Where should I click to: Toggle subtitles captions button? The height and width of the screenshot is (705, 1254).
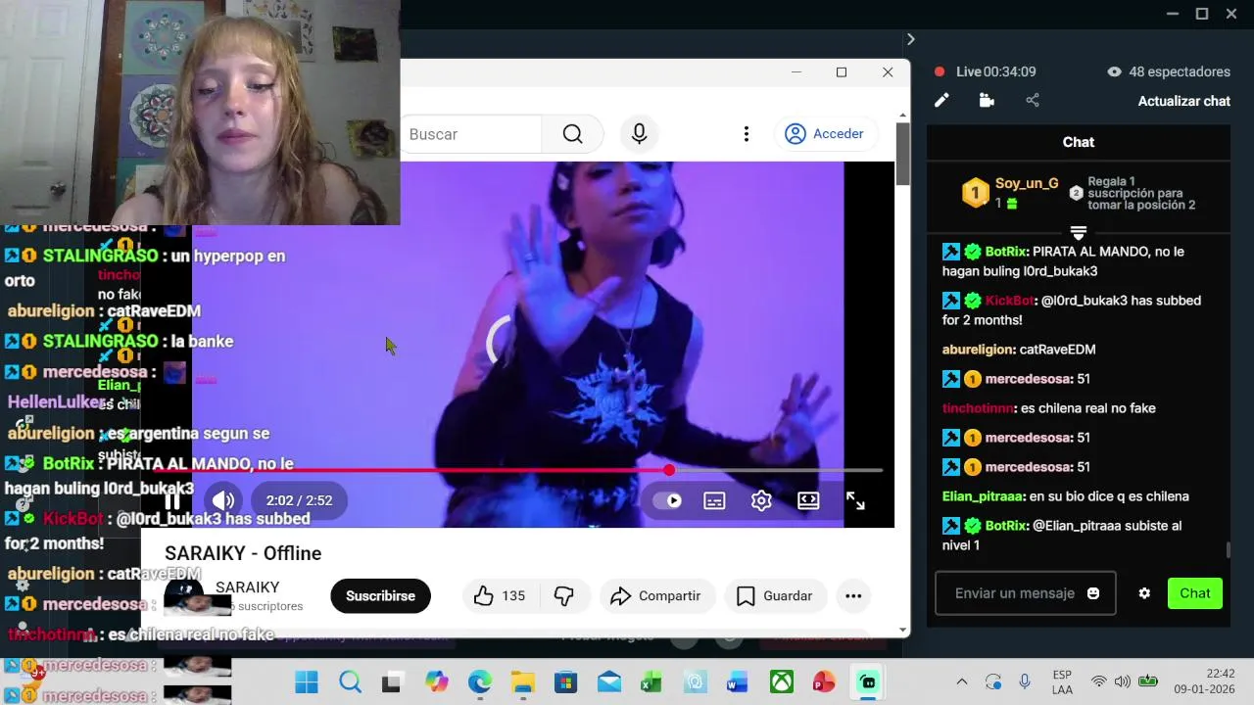click(715, 500)
